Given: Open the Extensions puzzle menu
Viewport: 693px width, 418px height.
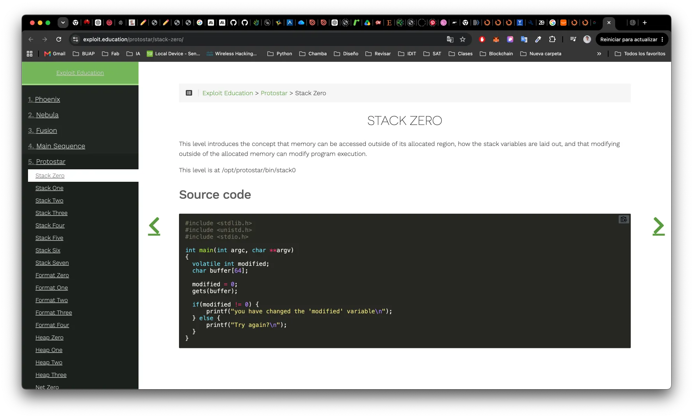Looking at the screenshot, I should tap(552, 39).
